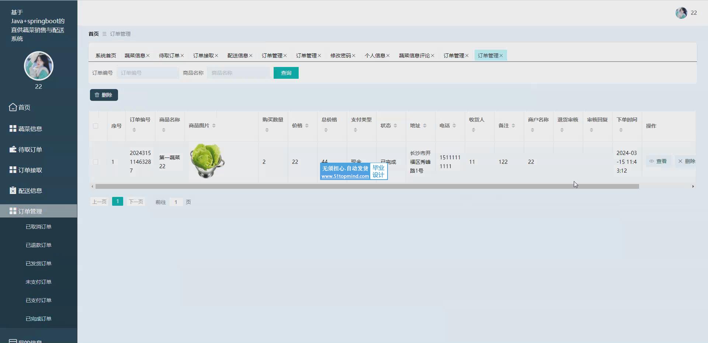Toggle the select-all checkbox in table header

coord(96,126)
